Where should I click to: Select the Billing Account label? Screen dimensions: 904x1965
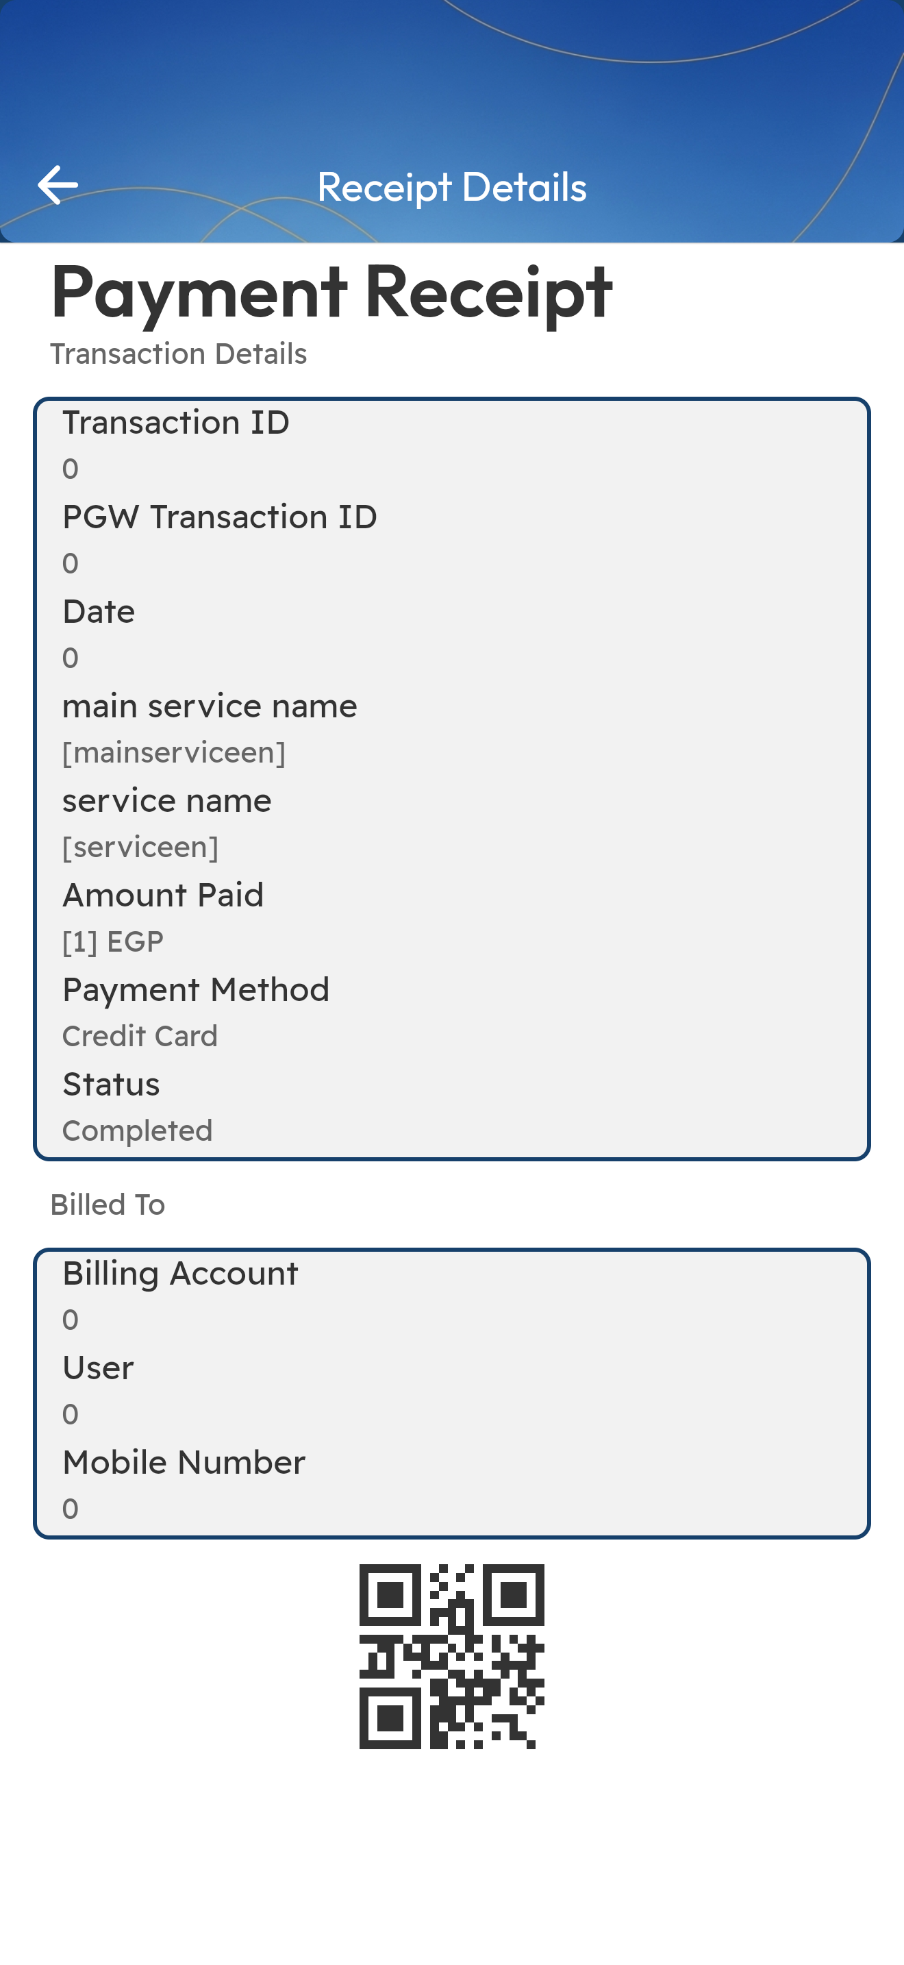[x=181, y=1274]
